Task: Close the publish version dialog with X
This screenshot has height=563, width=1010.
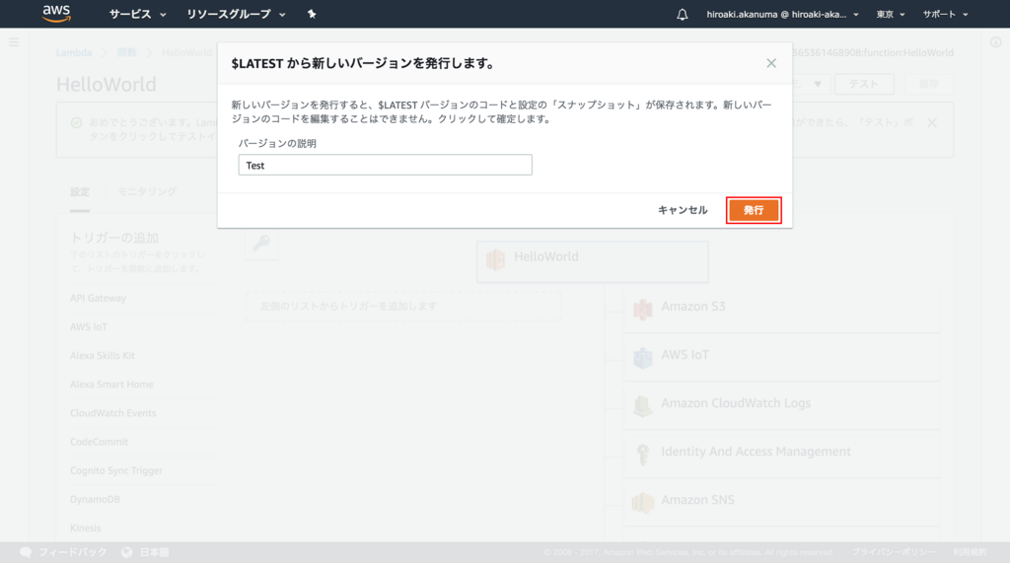Action: (771, 63)
